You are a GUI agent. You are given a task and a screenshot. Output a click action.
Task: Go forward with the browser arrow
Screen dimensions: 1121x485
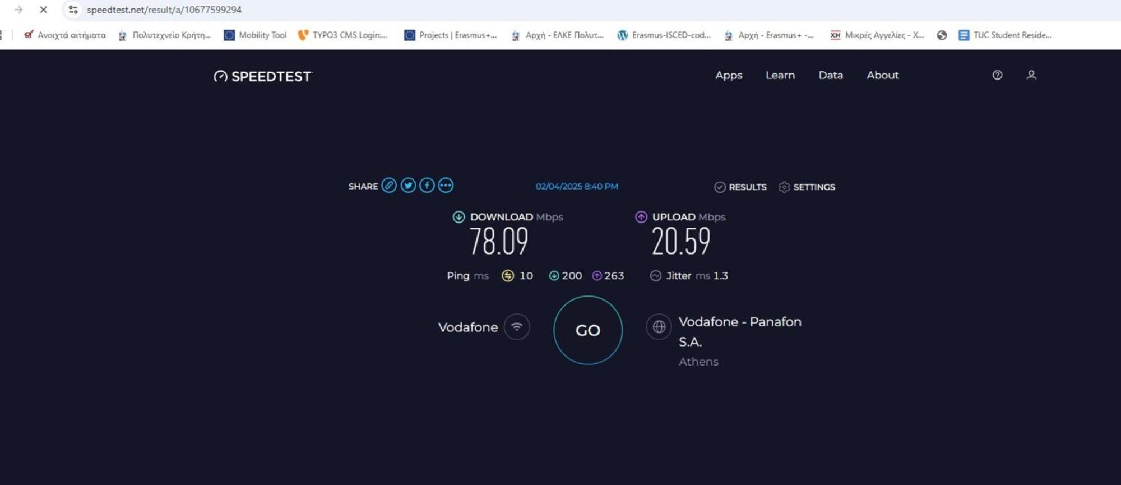[18, 10]
